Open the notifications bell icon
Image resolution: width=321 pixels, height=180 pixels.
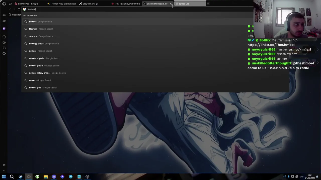click(317, 177)
